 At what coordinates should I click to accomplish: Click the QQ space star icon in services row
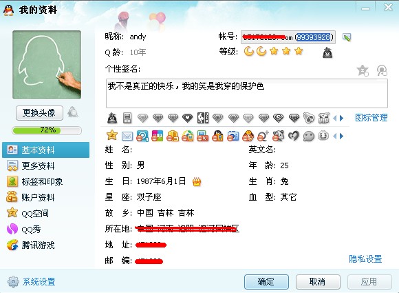tap(112, 135)
